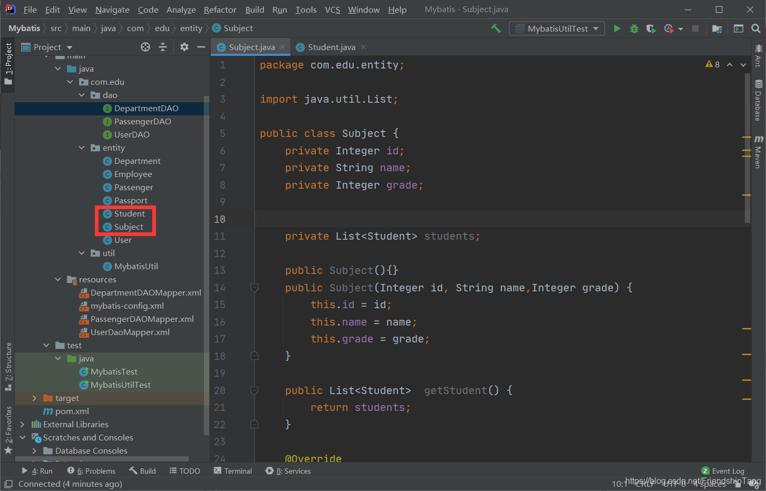Open mybatis-config.xml in project tree
Viewport: 766px width, 491px height.
pyautogui.click(x=127, y=306)
